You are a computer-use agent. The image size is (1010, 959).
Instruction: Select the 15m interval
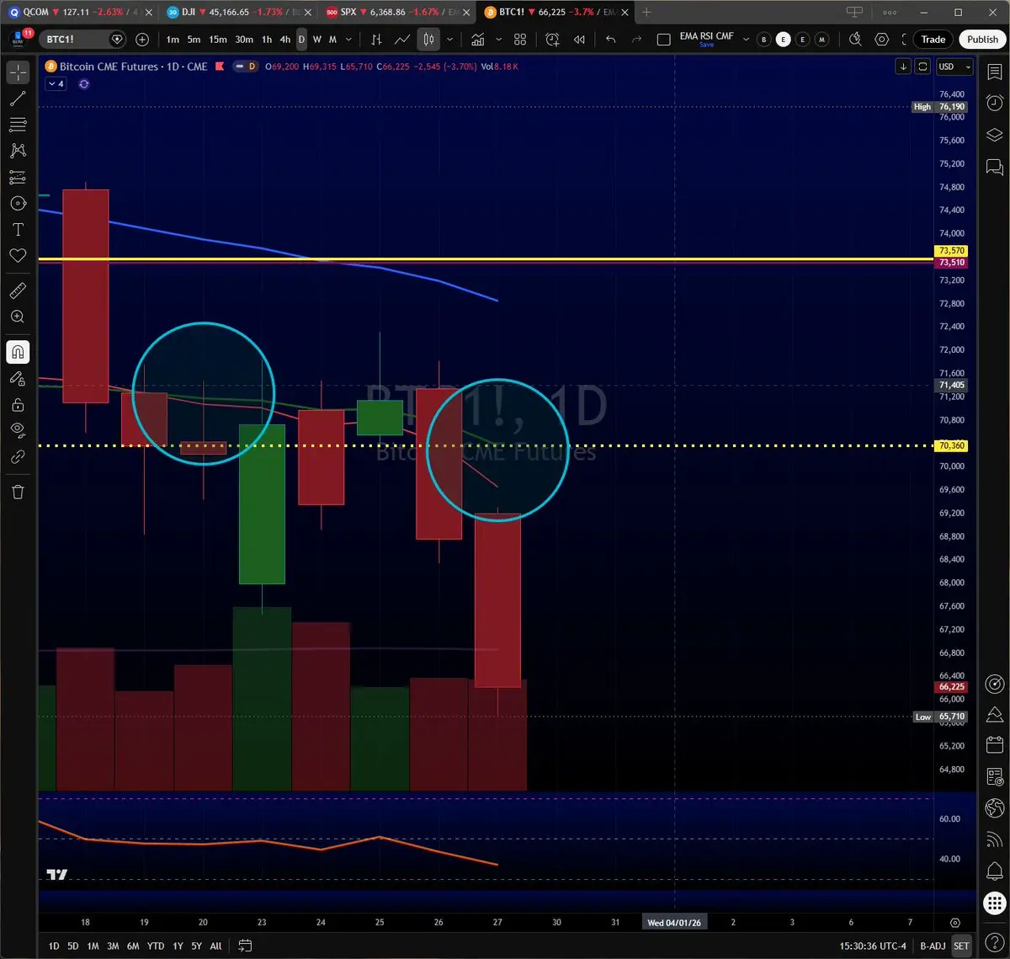coord(218,40)
